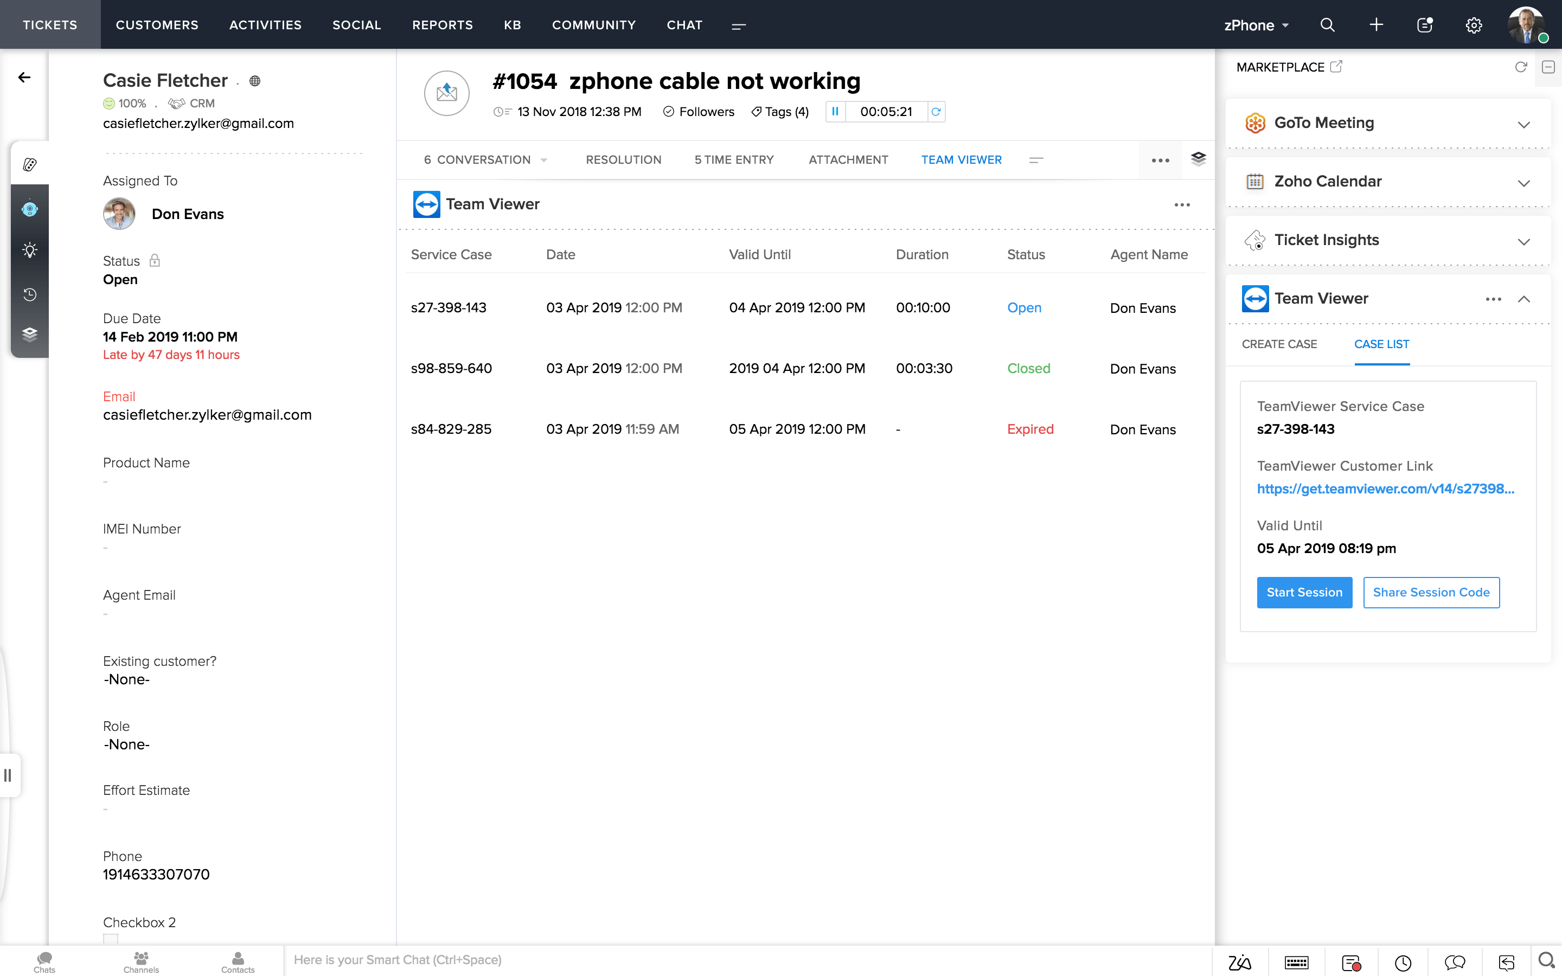Open ticket history icon in left sidebar
The width and height of the screenshot is (1562, 976).
(30, 295)
